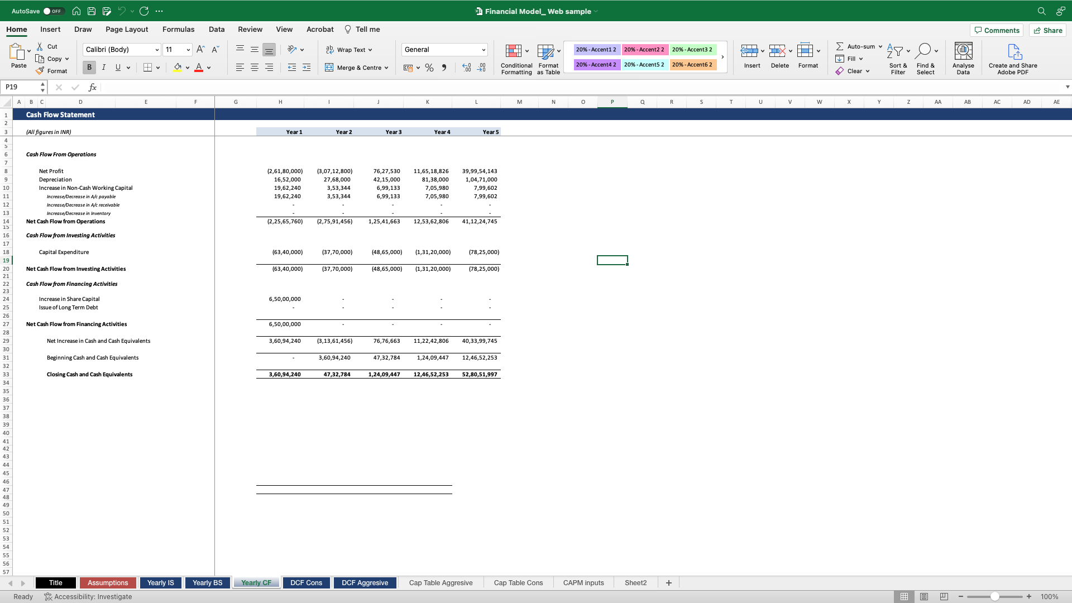
Task: Click the Find & Select magnifier icon
Action: [x=923, y=51]
